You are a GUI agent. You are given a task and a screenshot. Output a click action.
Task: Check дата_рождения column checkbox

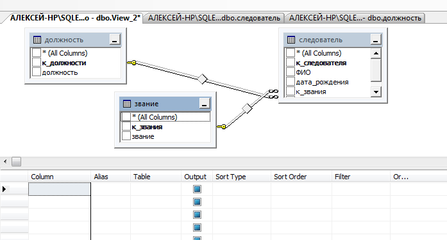291,82
